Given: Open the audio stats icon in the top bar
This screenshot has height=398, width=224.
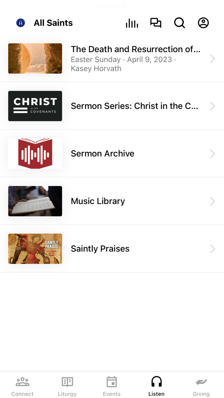Looking at the screenshot, I should 132,23.
